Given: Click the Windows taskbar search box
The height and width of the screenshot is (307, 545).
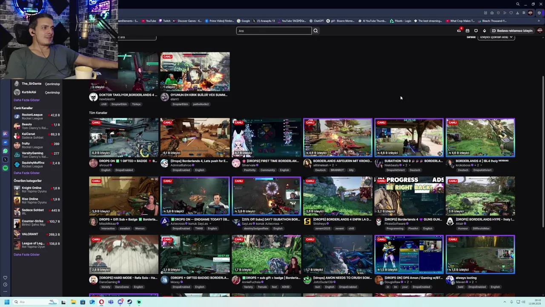Looking at the screenshot, I should point(36,302).
